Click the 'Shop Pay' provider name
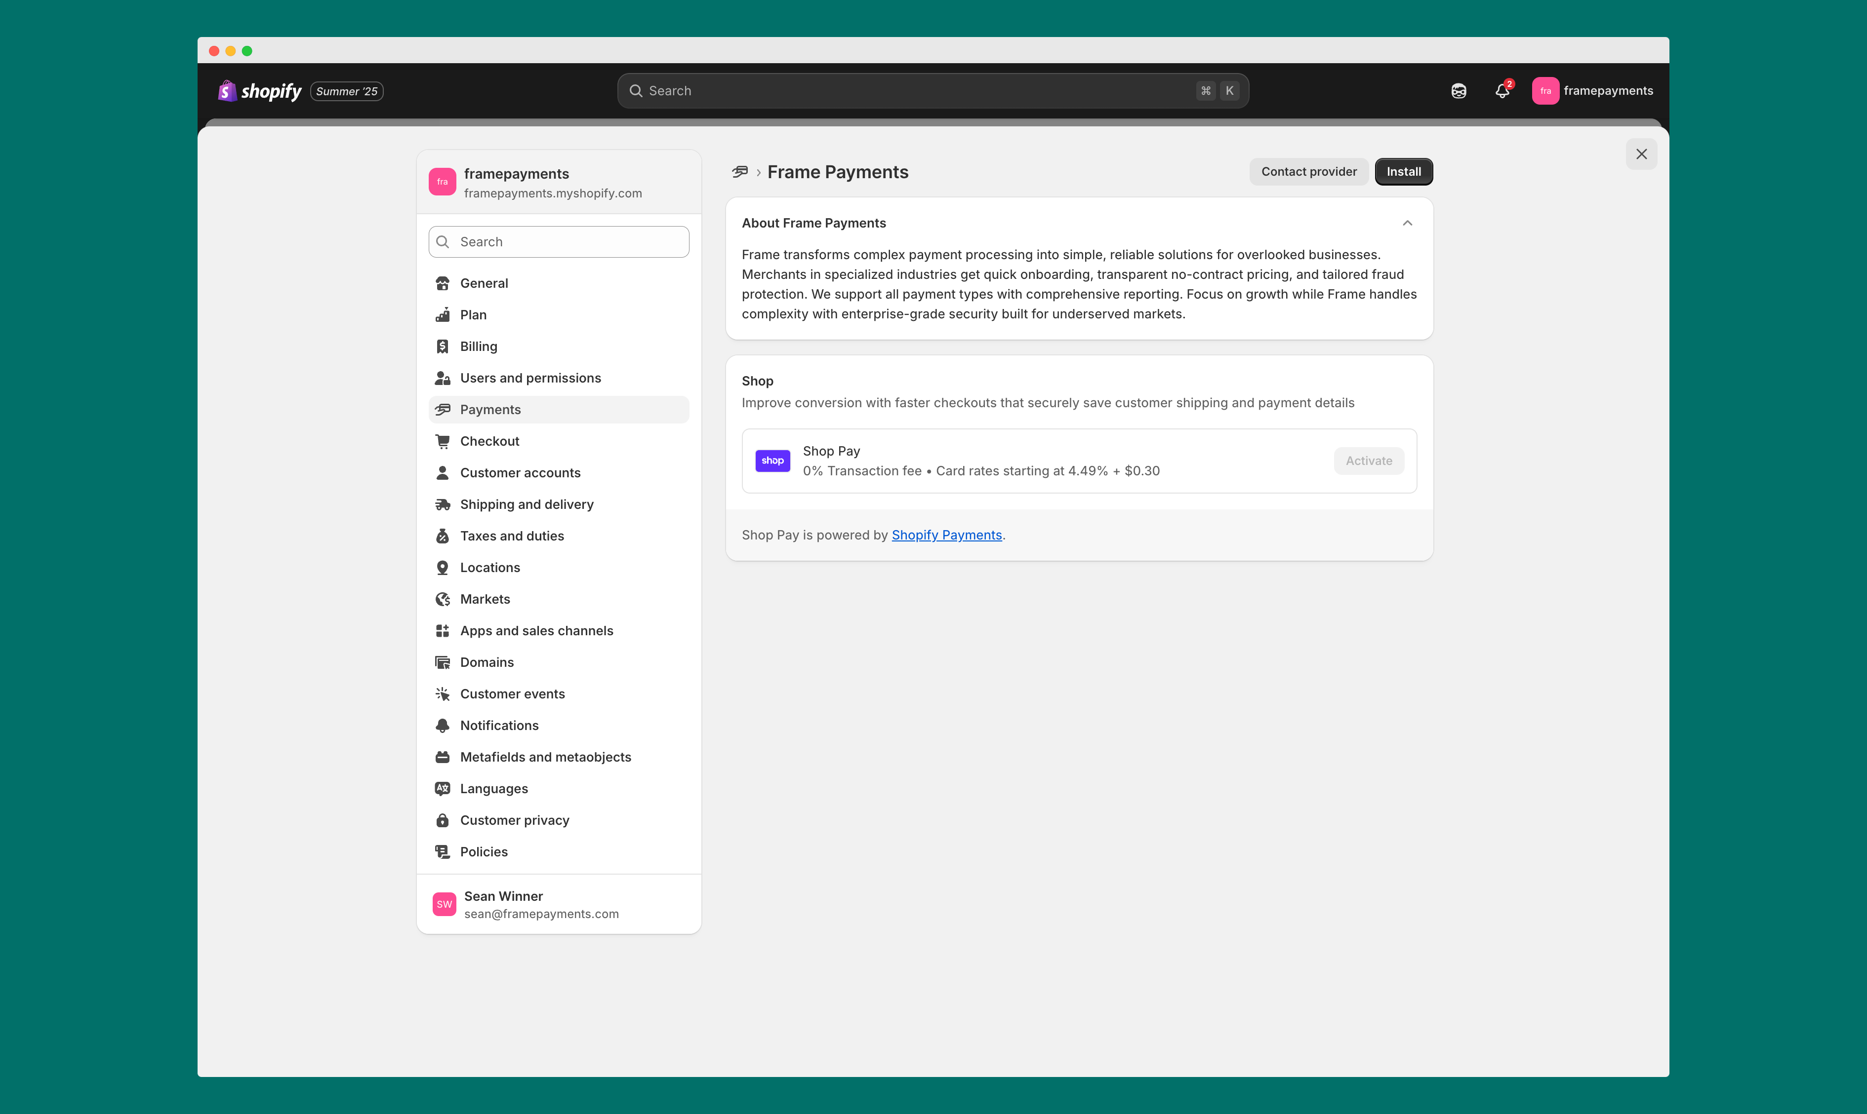The width and height of the screenshot is (1867, 1114). pyautogui.click(x=831, y=451)
